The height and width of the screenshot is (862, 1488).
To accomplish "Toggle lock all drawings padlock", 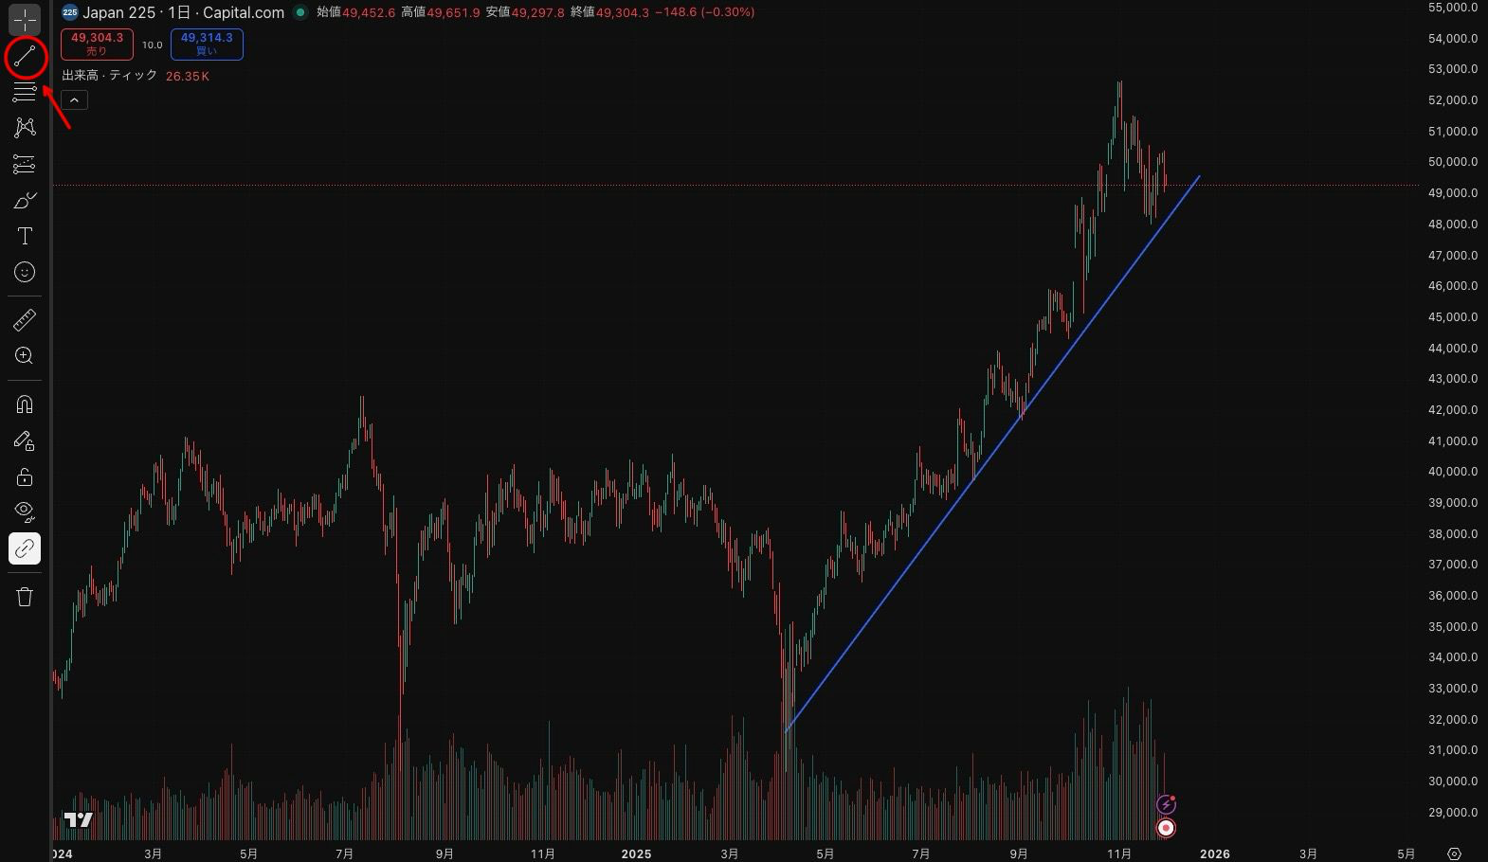I will click(25, 476).
